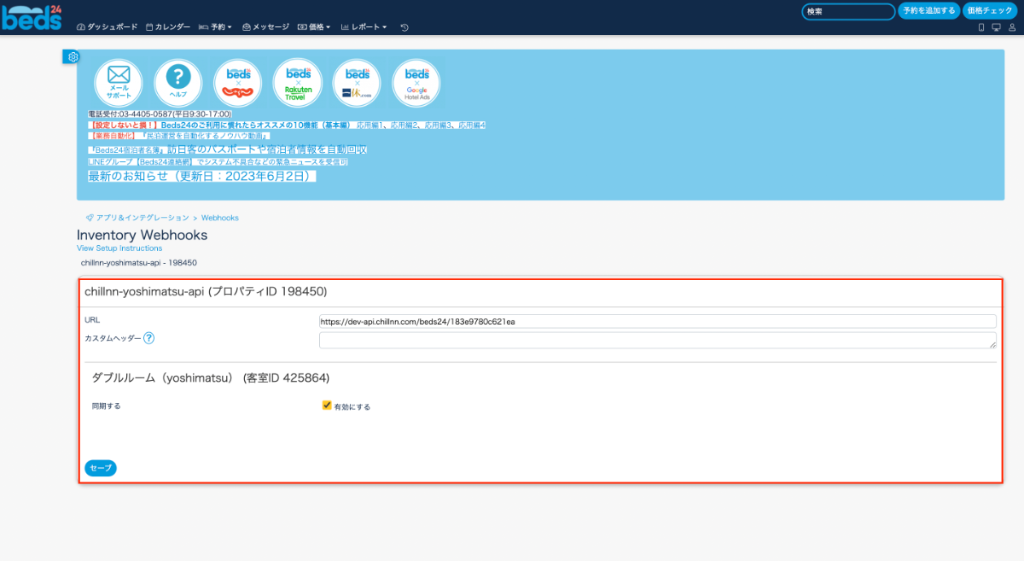Open the View Setup Instructions link
The image size is (1024, 561).
119,248
